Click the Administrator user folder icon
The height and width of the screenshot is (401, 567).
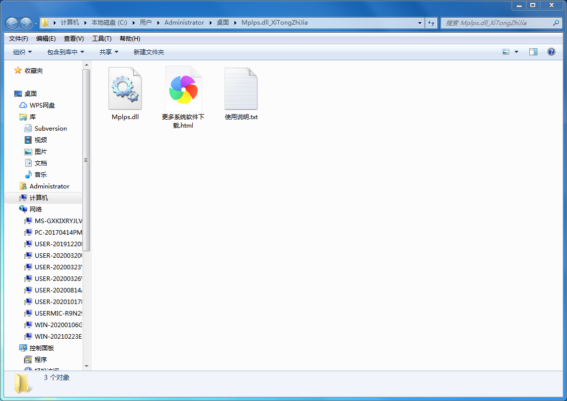coord(23,186)
